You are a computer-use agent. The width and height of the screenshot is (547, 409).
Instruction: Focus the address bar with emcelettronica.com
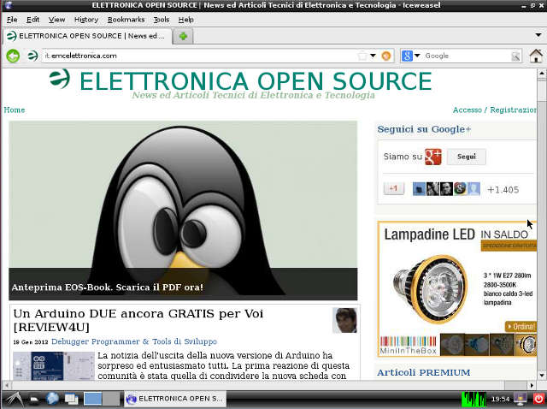(x=199, y=56)
